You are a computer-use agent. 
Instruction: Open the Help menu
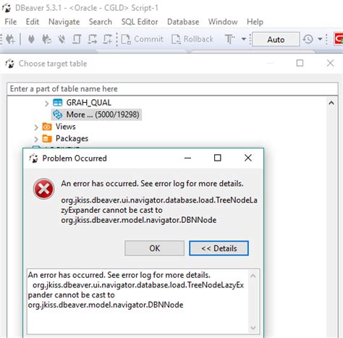pyautogui.click(x=255, y=22)
